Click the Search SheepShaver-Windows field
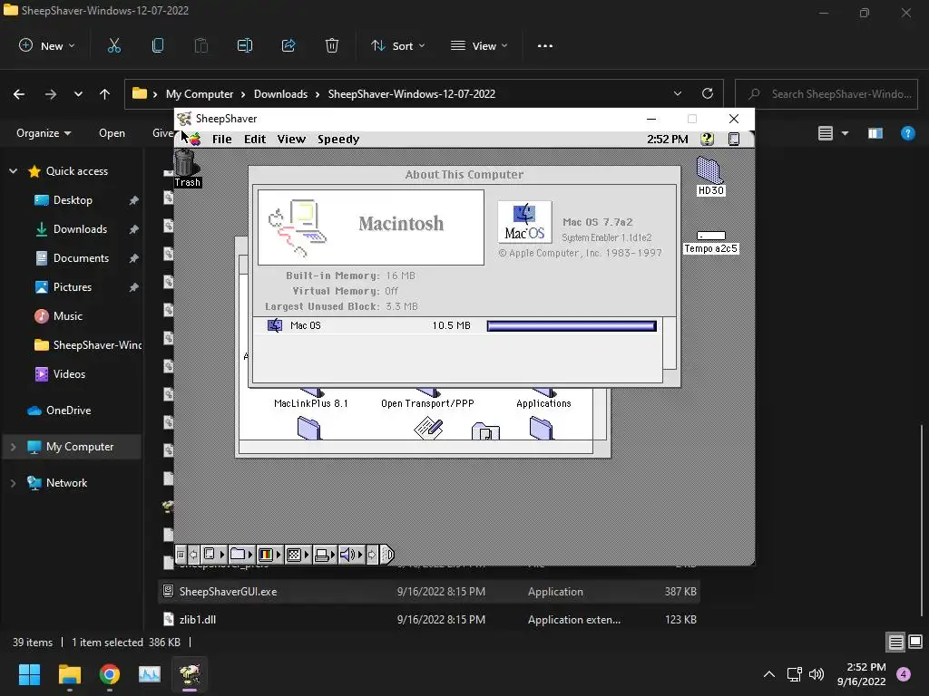Image resolution: width=929 pixels, height=696 pixels. click(826, 94)
